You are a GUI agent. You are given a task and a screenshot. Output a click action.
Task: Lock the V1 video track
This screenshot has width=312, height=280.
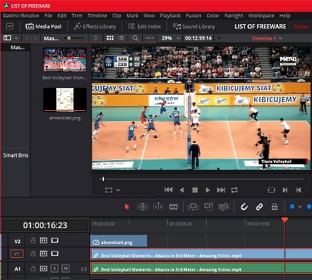pyautogui.click(x=33, y=254)
